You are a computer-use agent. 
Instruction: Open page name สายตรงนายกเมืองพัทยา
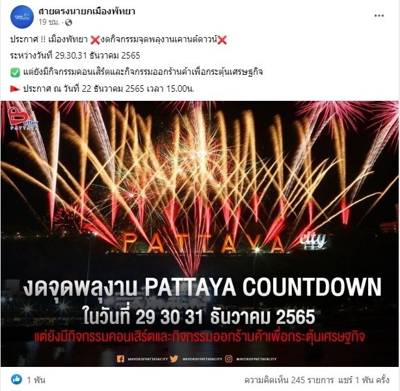[x=87, y=11]
